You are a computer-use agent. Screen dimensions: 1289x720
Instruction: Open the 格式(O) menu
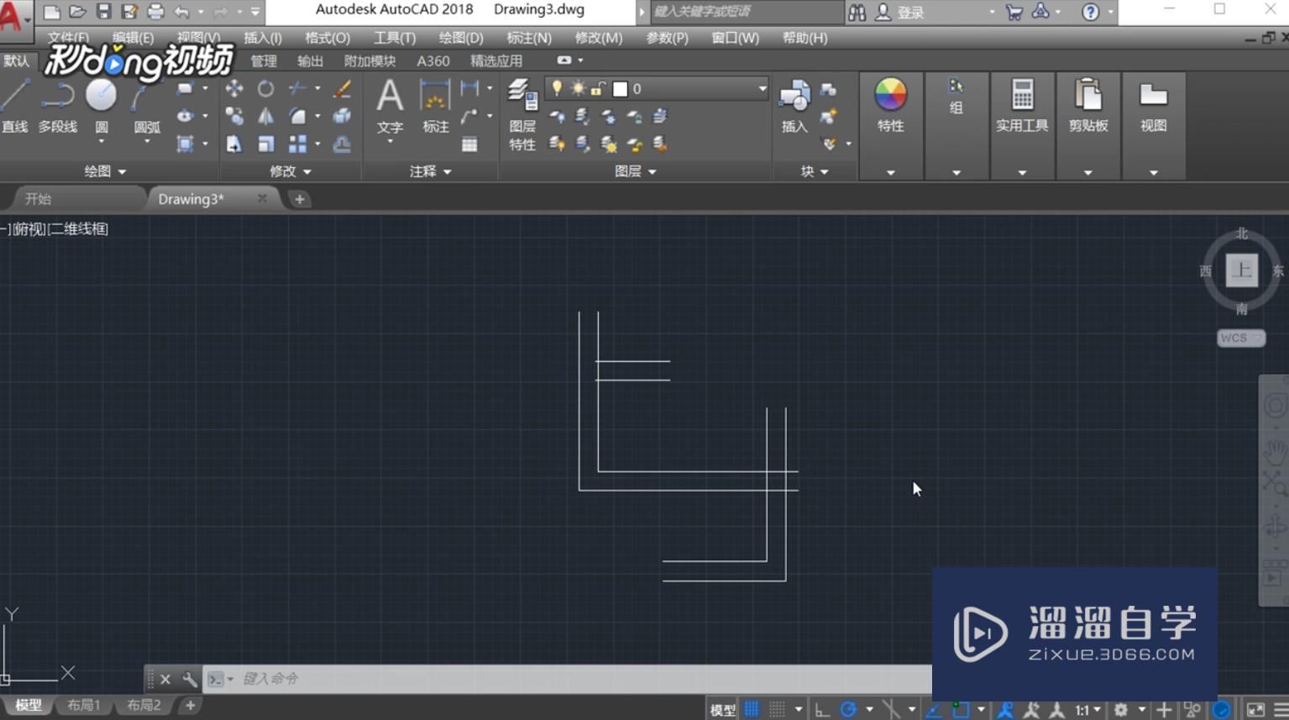click(327, 38)
